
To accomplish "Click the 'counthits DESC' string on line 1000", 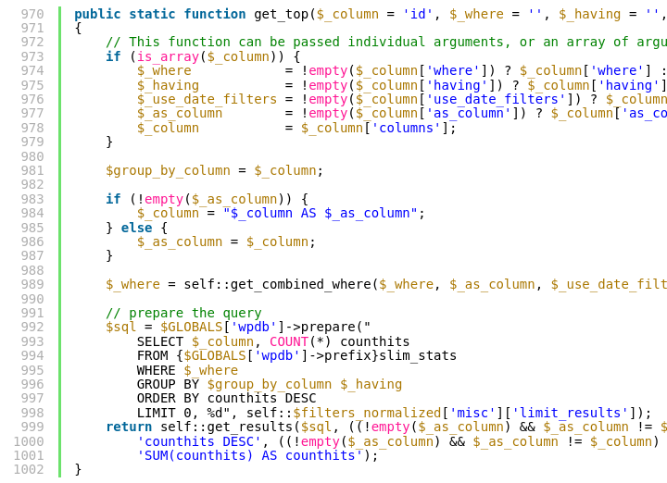I will [199, 441].
